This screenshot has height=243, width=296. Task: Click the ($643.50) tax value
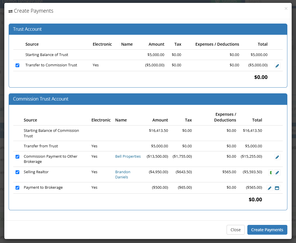pyautogui.click(x=184, y=172)
